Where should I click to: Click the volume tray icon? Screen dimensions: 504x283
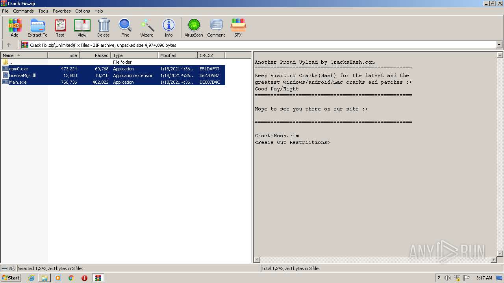click(448, 278)
